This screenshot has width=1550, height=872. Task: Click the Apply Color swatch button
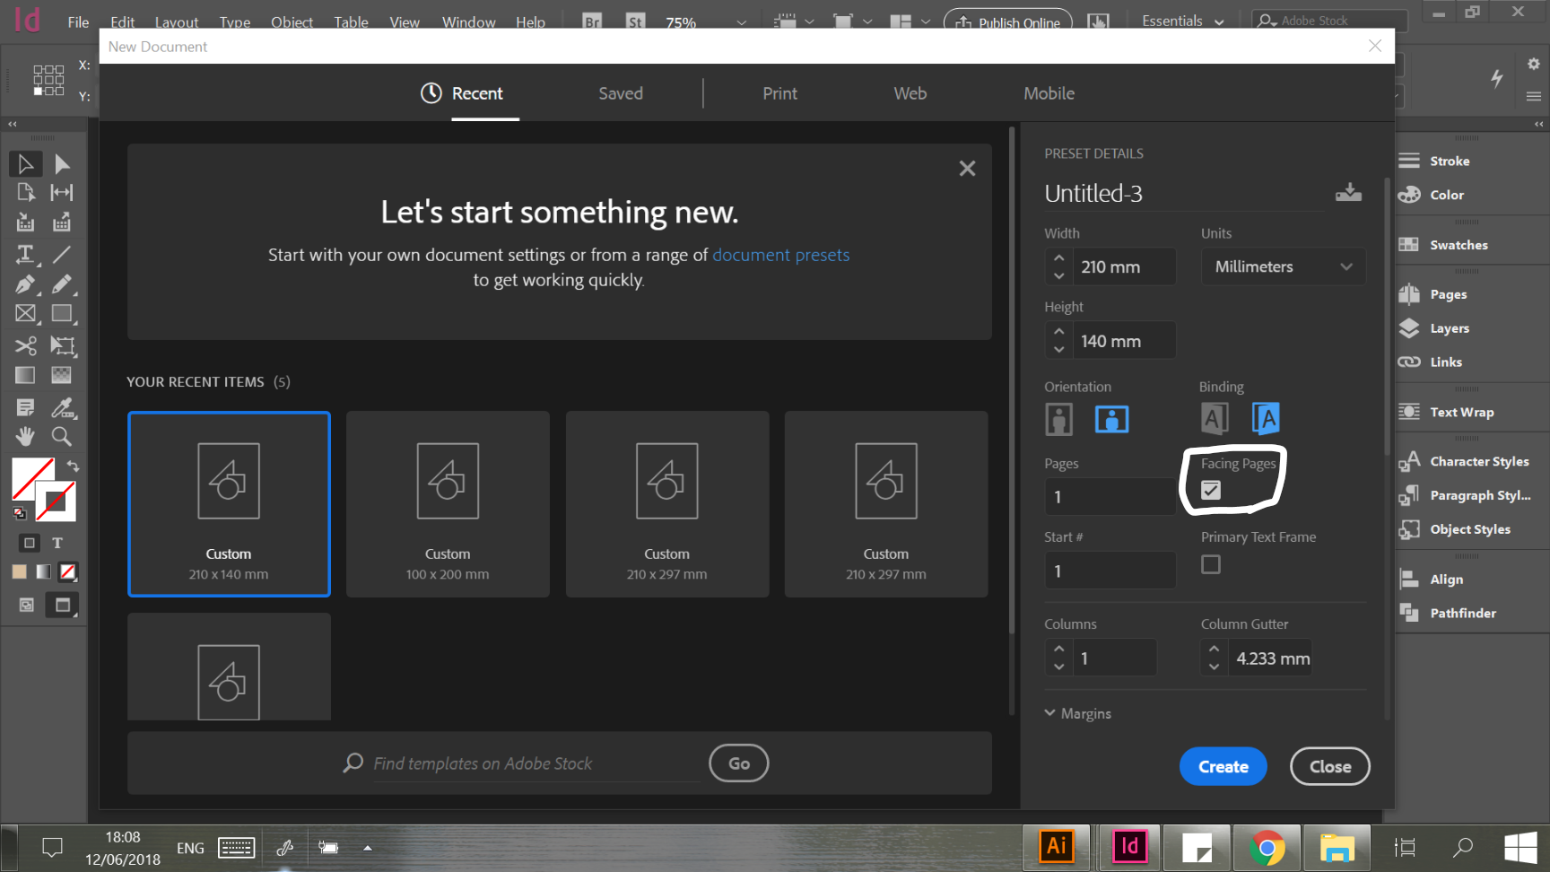(x=19, y=571)
